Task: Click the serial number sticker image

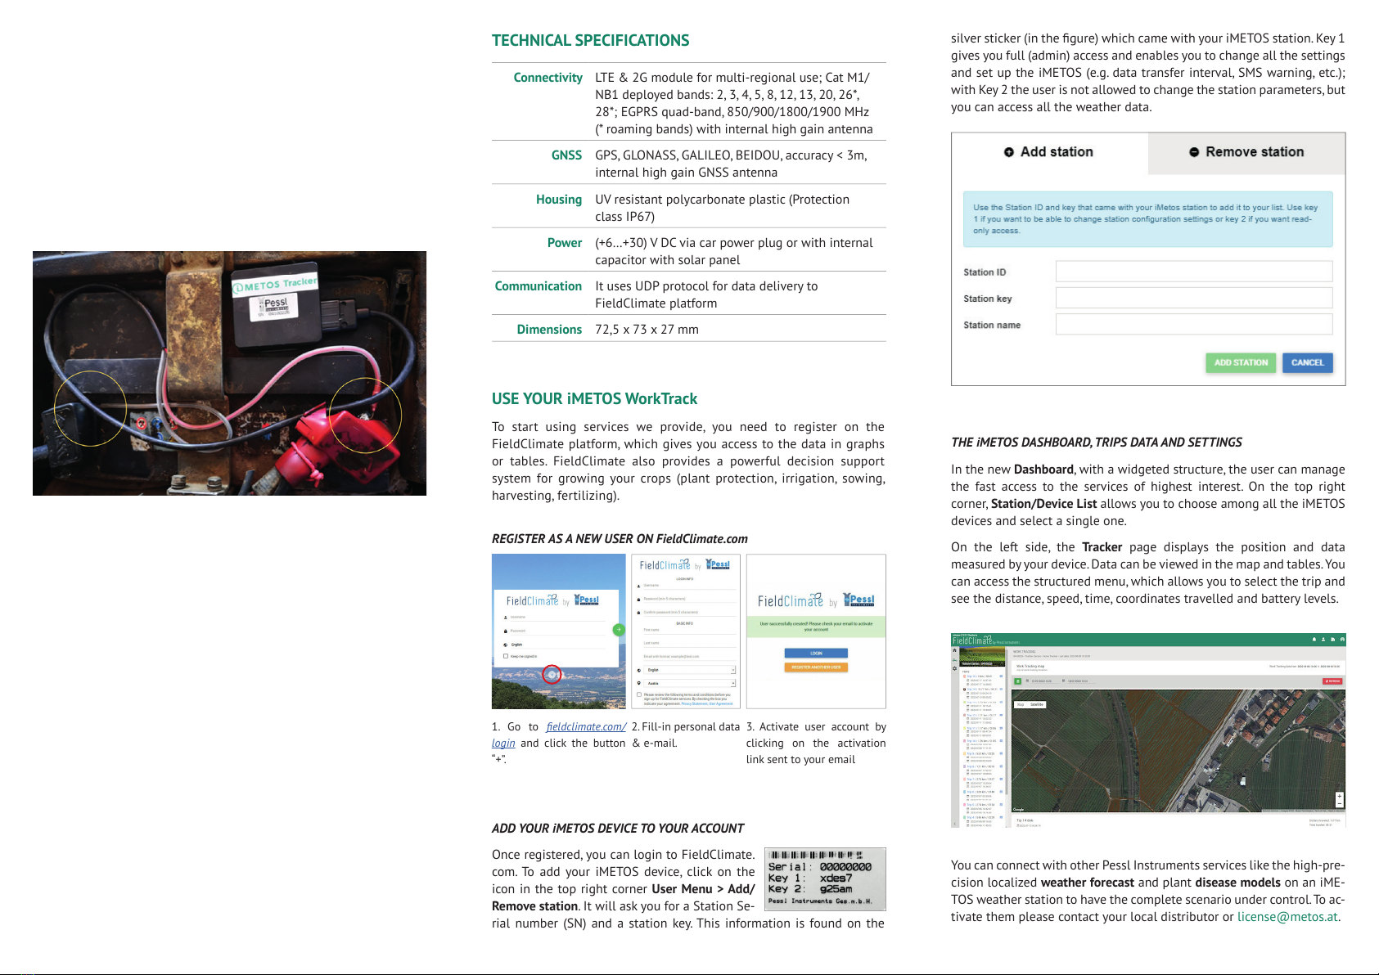Action: click(x=825, y=879)
